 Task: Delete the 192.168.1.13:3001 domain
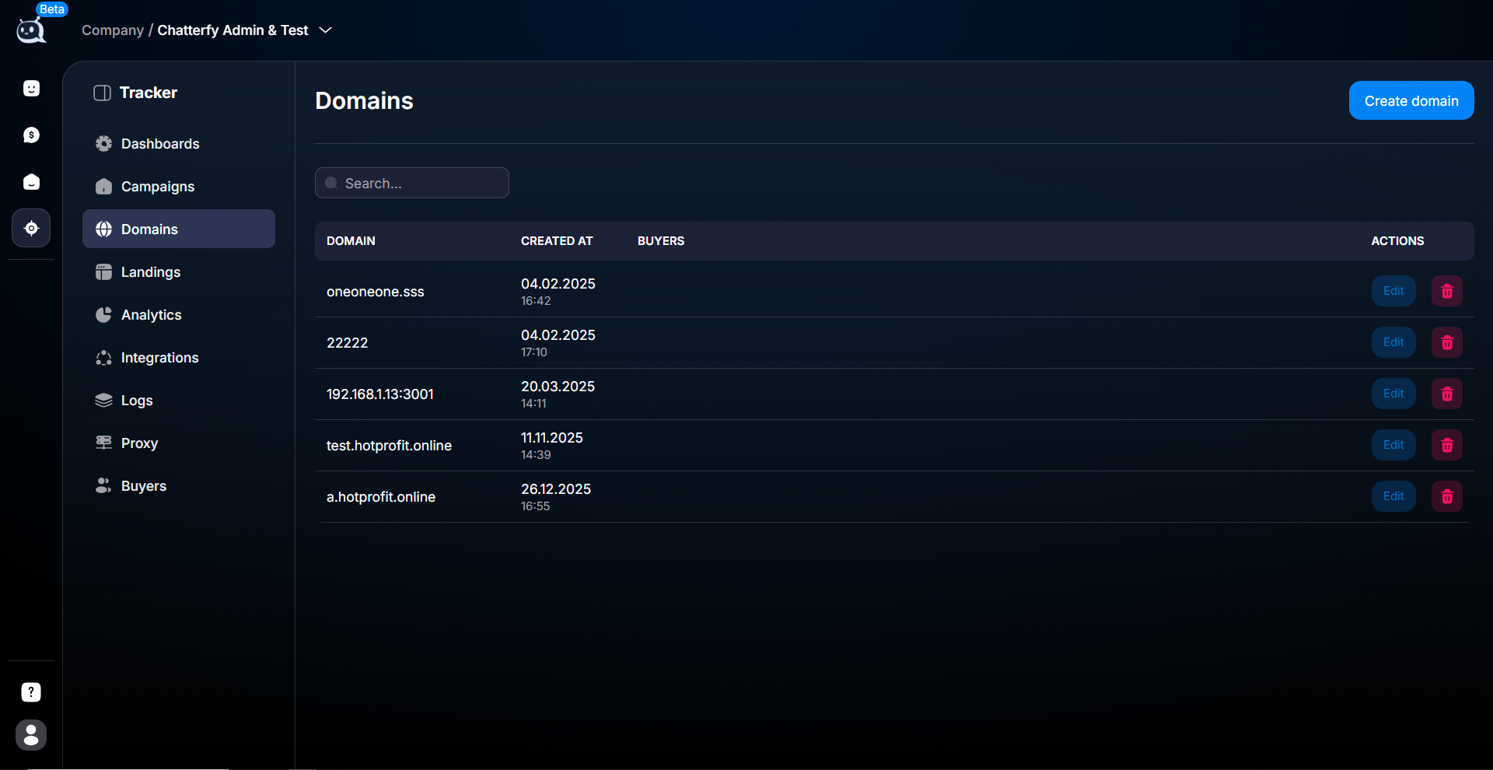click(x=1447, y=394)
